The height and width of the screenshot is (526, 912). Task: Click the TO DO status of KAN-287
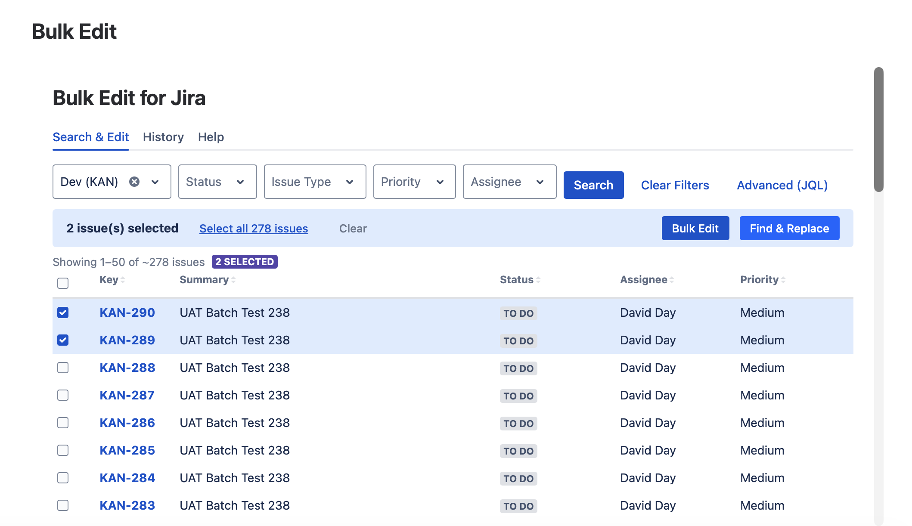518,396
